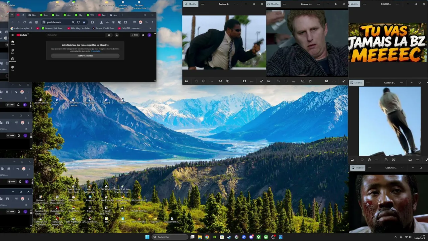Open Chrome downloads from the toolbar
The height and width of the screenshot is (241, 428).
tap(101, 22)
